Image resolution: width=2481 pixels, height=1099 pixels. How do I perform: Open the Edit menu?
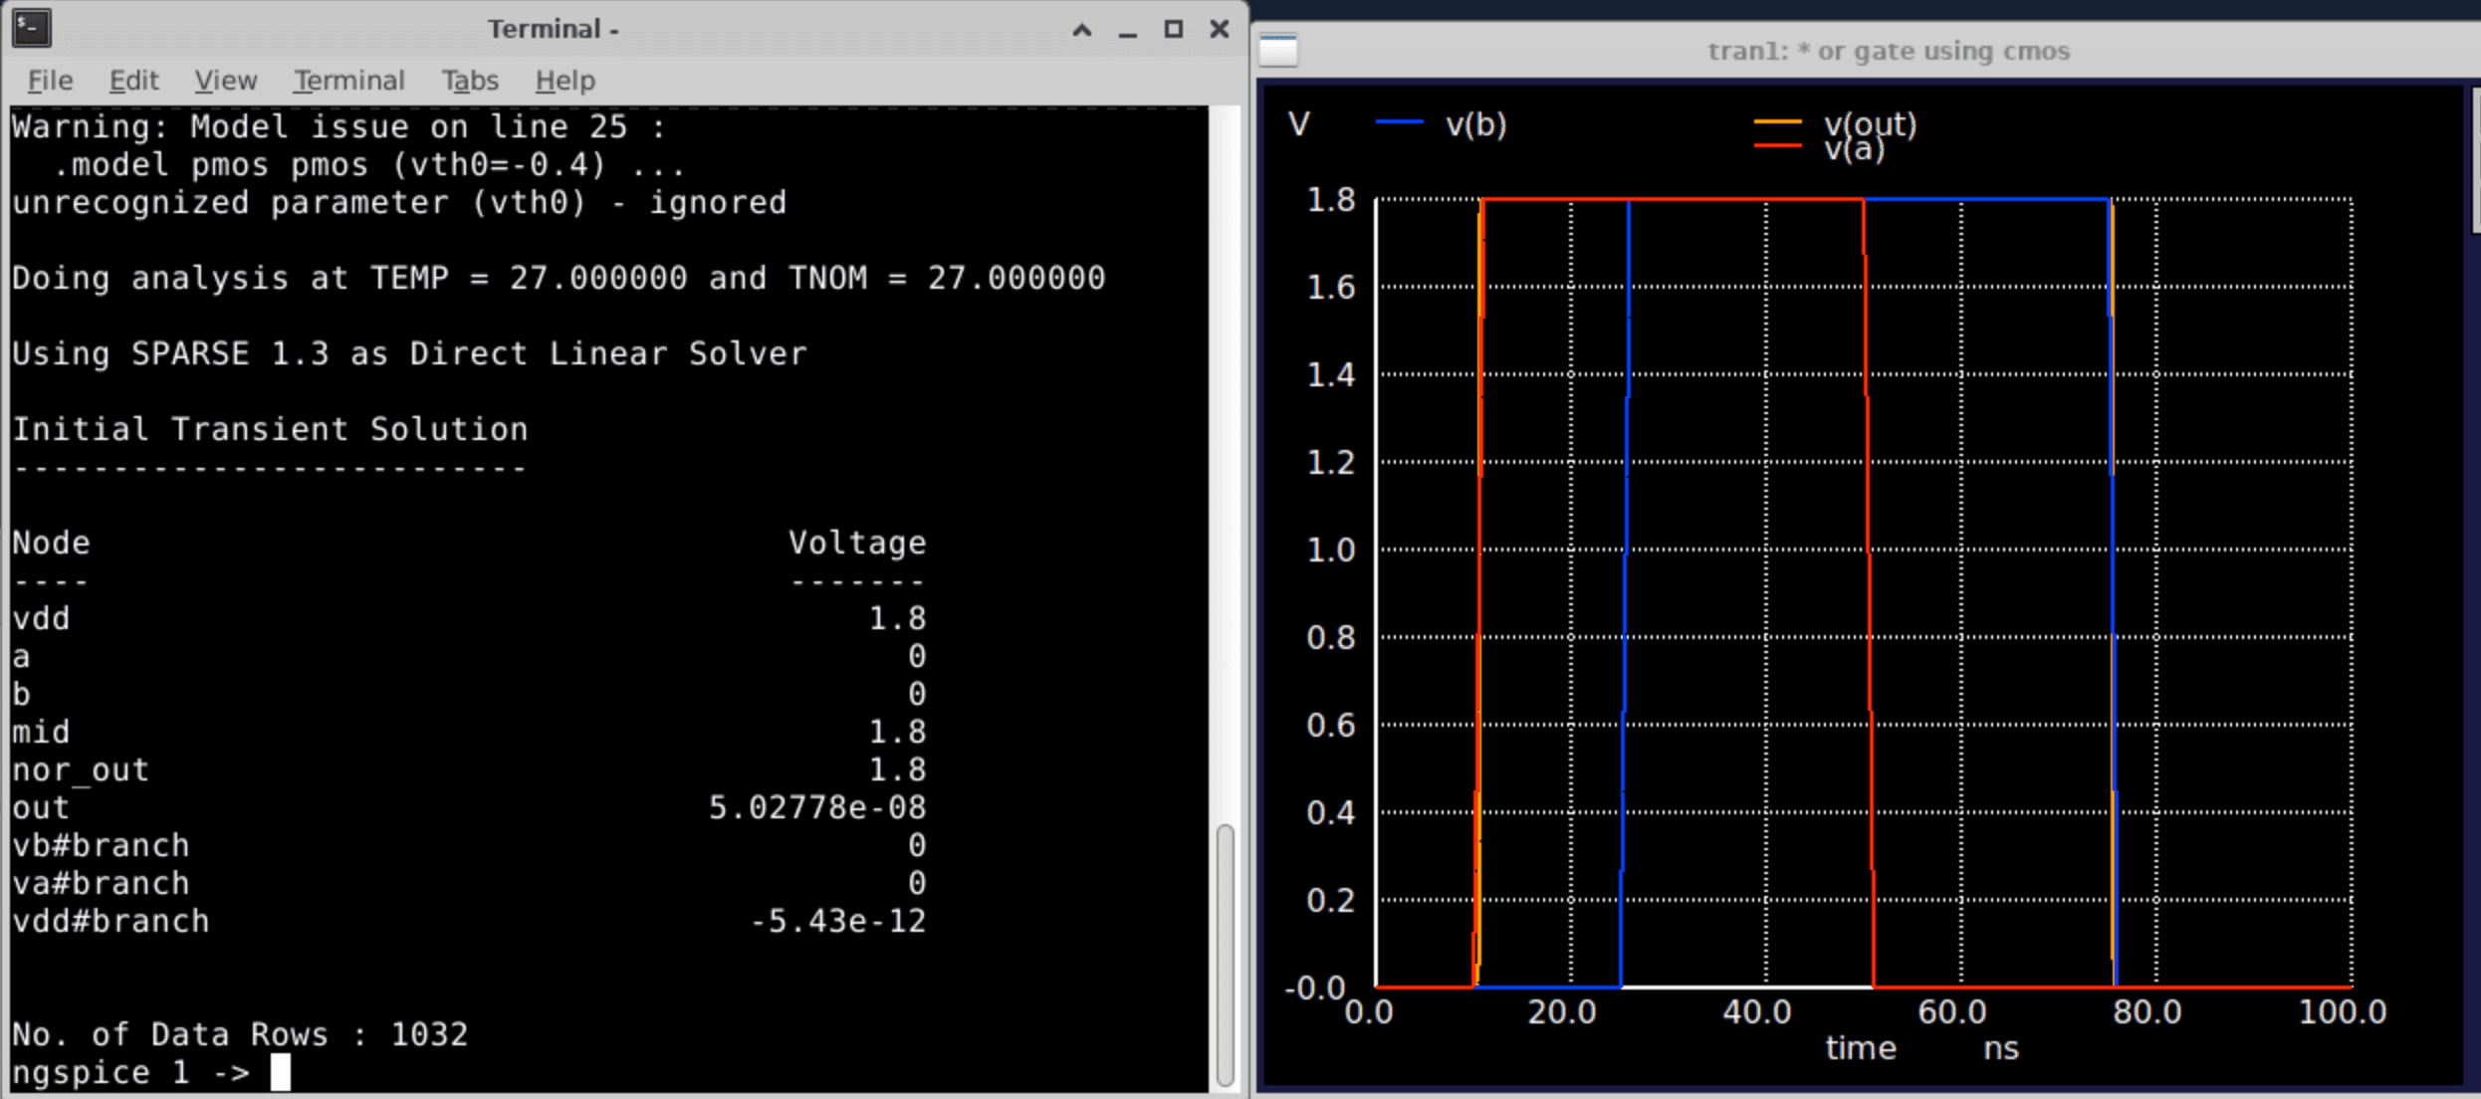coord(133,81)
